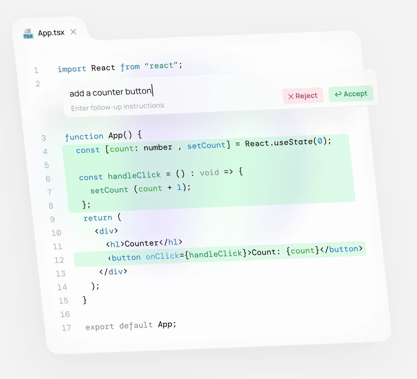
Task: Click 'setCount]' on line 4
Action: 208,145
